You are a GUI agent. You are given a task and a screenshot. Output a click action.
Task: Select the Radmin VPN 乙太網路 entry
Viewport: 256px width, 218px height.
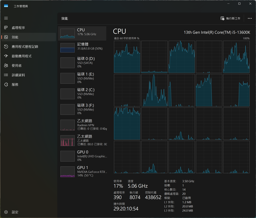82,125
